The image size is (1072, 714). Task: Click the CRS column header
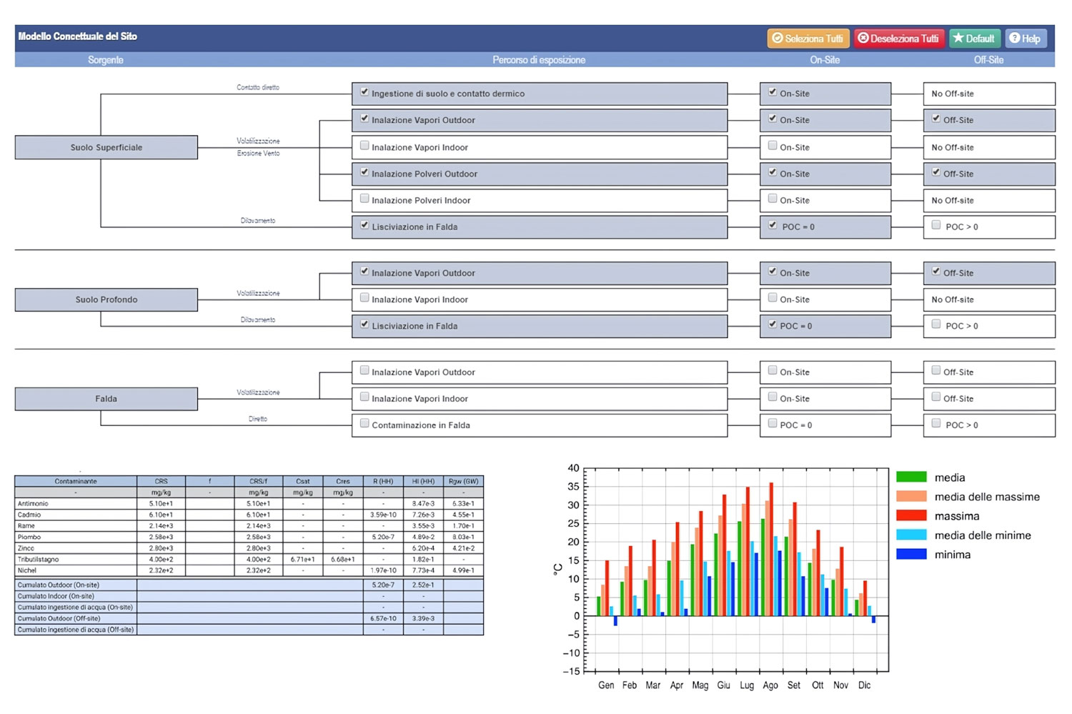click(161, 481)
